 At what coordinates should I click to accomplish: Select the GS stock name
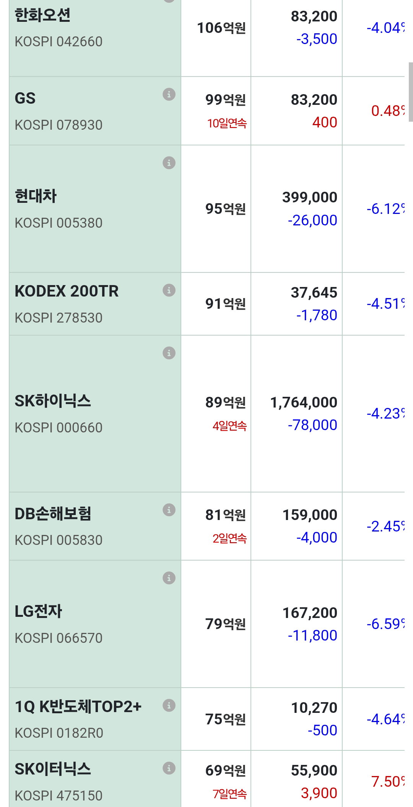pos(25,98)
